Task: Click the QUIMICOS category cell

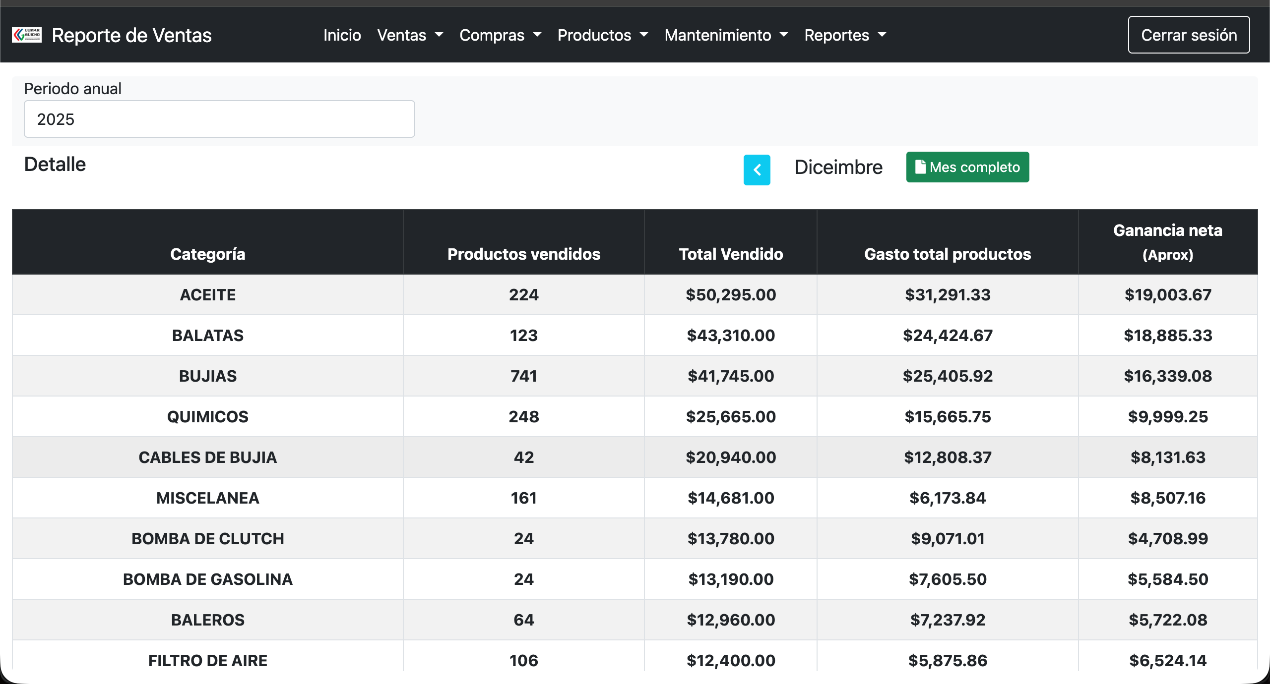Action: pyautogui.click(x=207, y=416)
